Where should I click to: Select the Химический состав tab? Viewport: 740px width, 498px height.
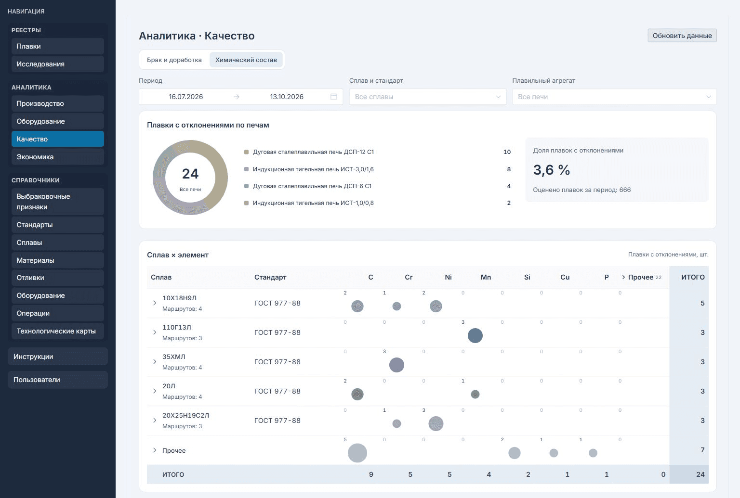(246, 60)
